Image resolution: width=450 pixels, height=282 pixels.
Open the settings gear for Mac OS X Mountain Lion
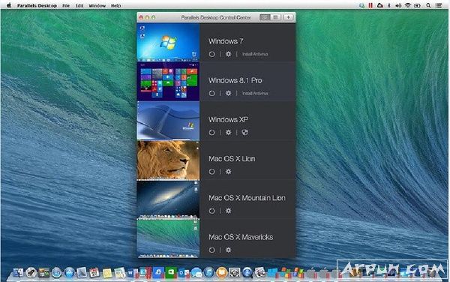point(228,211)
